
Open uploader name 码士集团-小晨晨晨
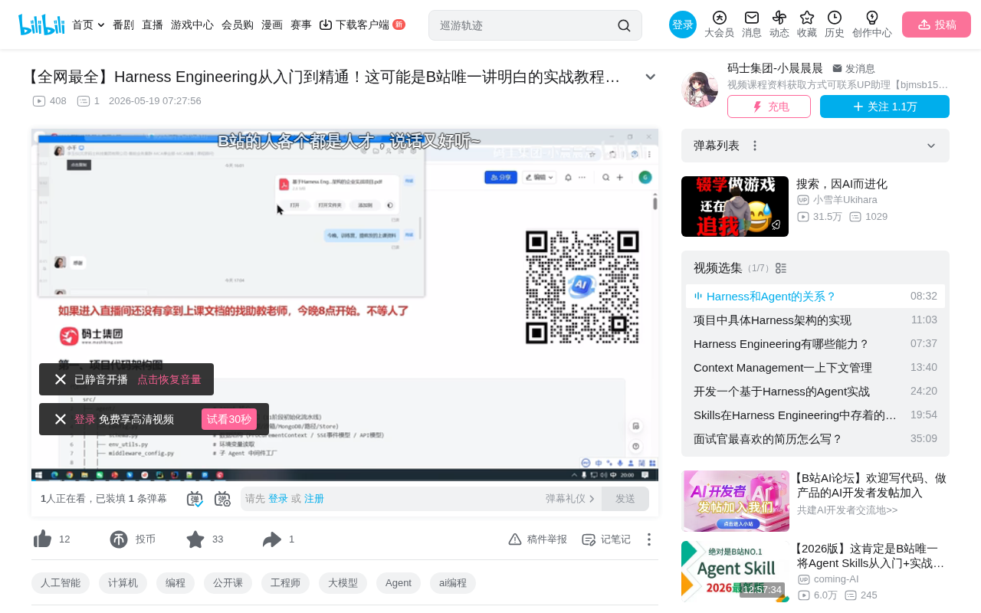[775, 68]
